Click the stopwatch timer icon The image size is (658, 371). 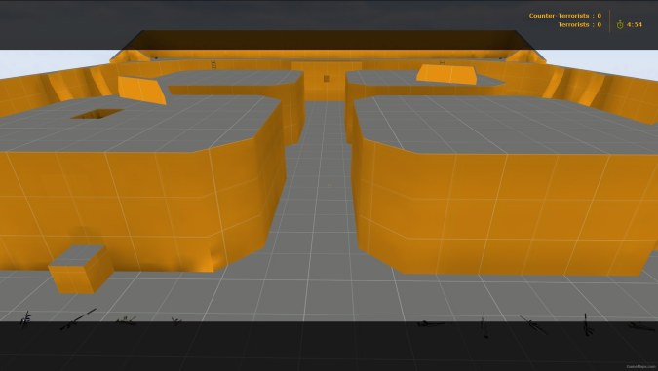tap(620, 24)
